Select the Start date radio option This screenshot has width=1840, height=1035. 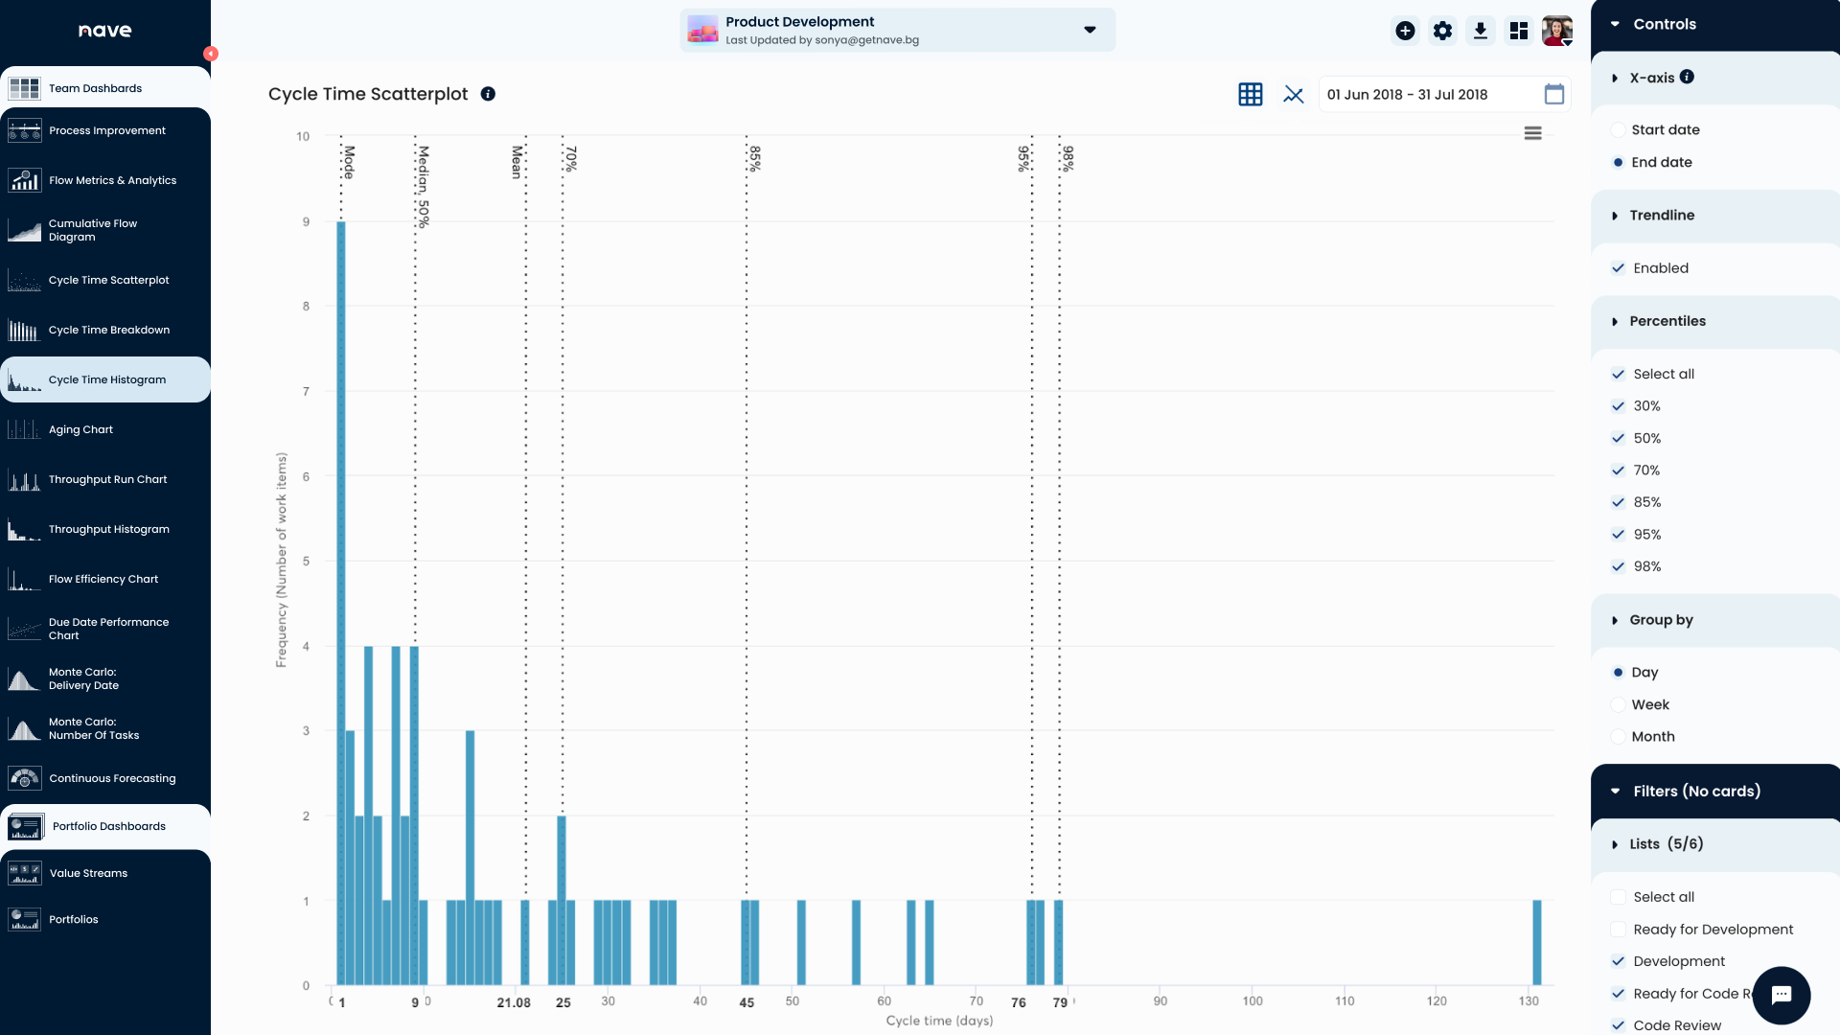coord(1618,129)
